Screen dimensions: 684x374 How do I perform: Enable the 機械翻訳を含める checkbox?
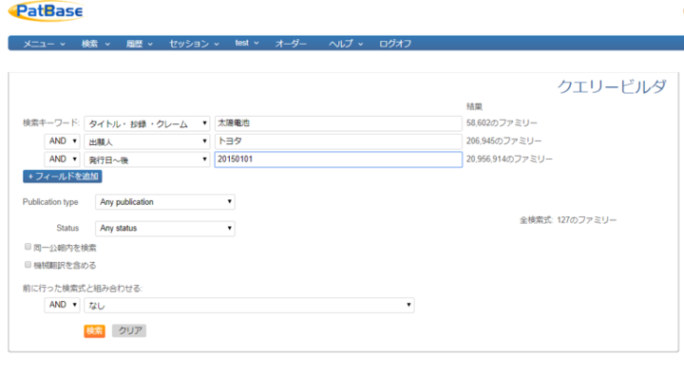(x=28, y=265)
